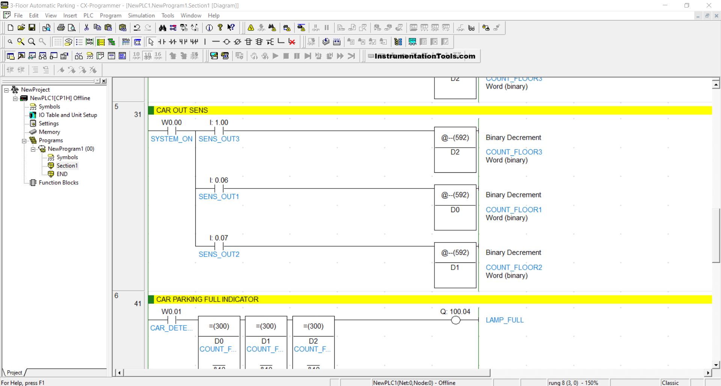Viewport: 721px width, 386px height.
Task: Save the project with floppy disk icon
Action: [x=32, y=28]
